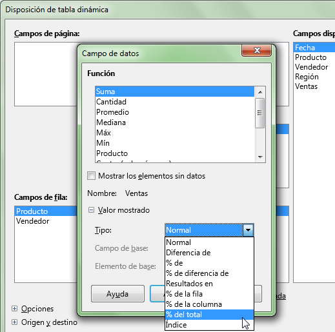The width and height of the screenshot is (335, 332).
Task: Click the Campos de página list area
Action: tap(46, 74)
